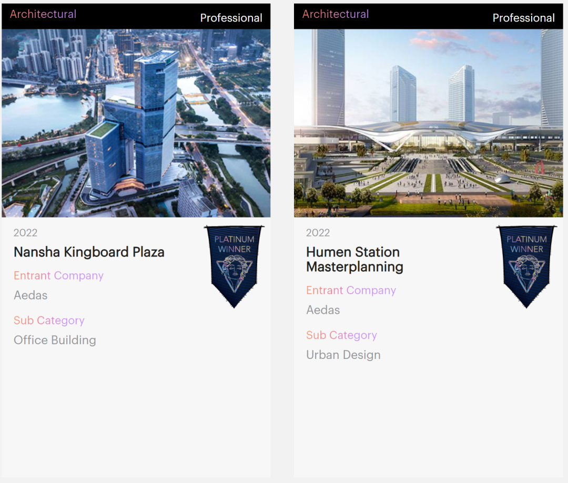
Task: Select Architectural label on the left card
Action: click(x=43, y=14)
